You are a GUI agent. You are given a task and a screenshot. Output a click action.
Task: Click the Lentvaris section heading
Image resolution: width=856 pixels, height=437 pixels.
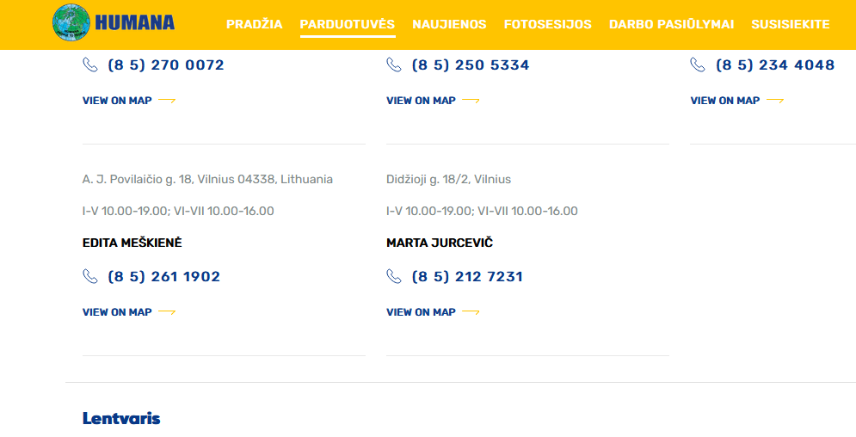pos(121,419)
